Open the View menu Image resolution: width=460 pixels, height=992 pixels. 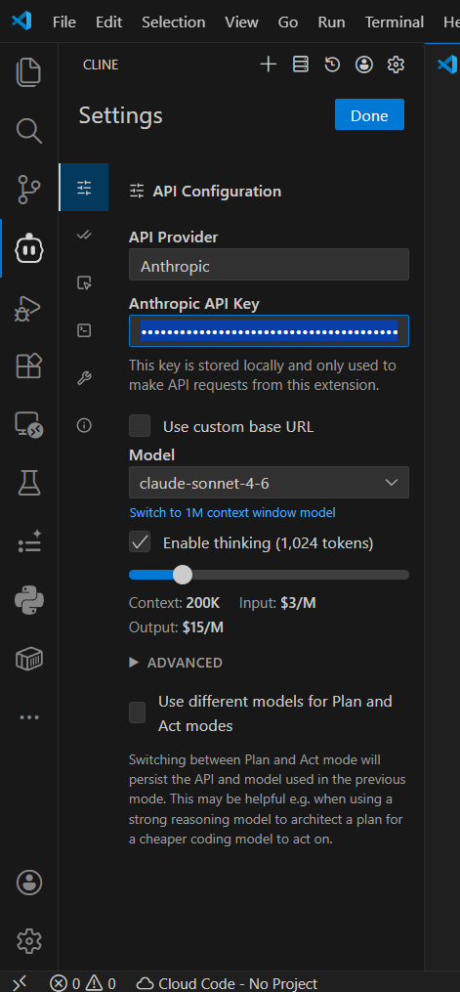(x=241, y=22)
